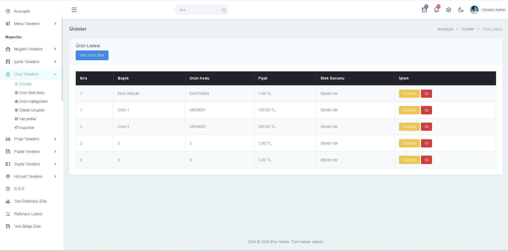Expand the Paket Yönetimi chevron
Viewport: 508px width, 251px height.
[x=55, y=152]
